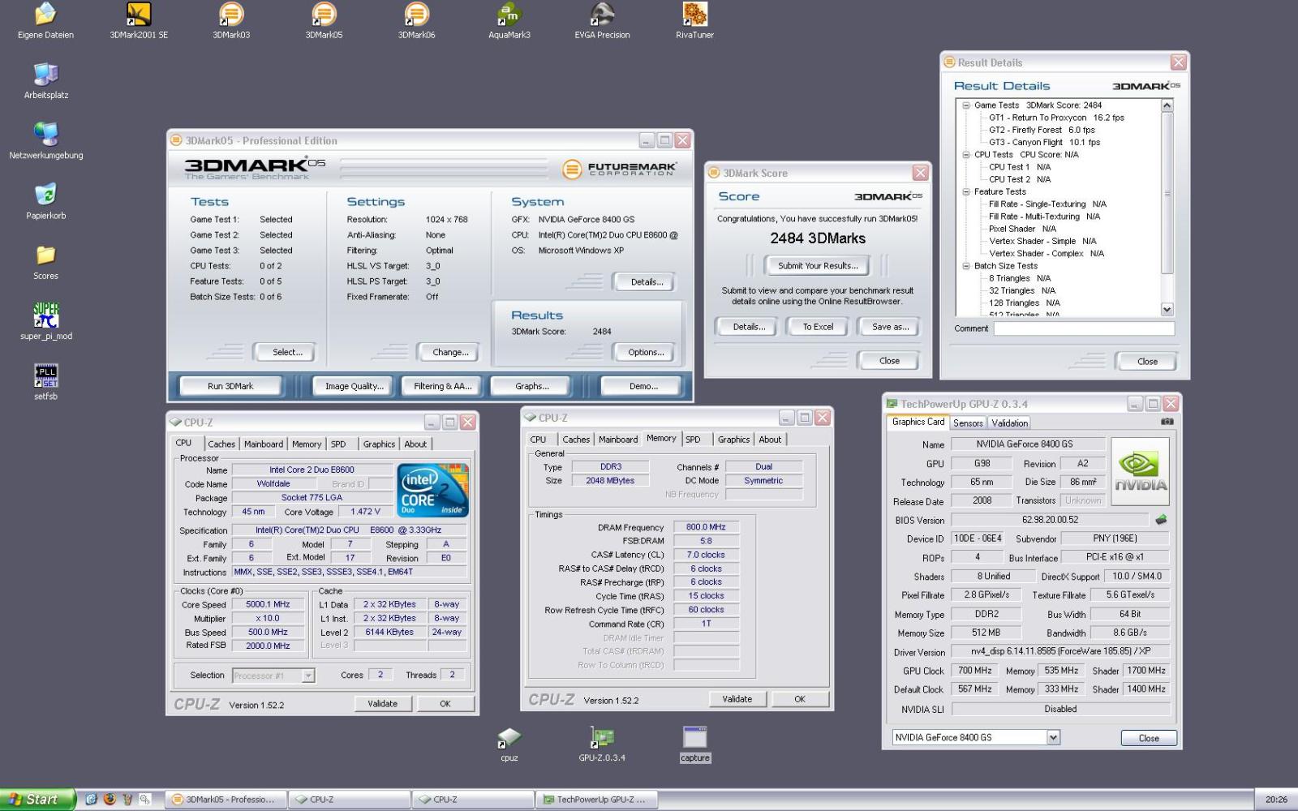Click the Firefox quick launch icon
The height and width of the screenshot is (811, 1298).
[x=110, y=799]
